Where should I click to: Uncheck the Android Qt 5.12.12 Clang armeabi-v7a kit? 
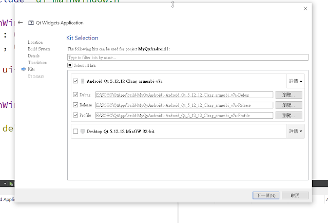(76, 81)
